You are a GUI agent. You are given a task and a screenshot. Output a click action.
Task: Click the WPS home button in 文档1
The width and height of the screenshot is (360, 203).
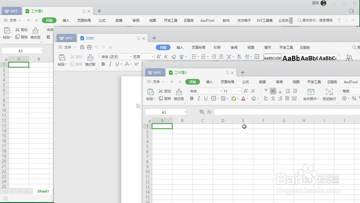click(x=66, y=38)
